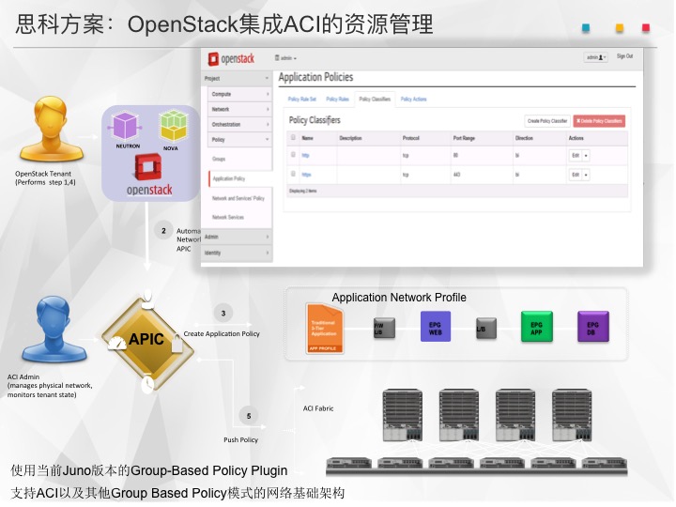Click the red OpenStack logo in purple box
The width and height of the screenshot is (676, 507).
coord(148,167)
